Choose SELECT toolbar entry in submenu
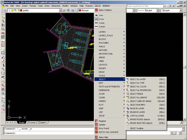Image resolution: width=187 pixels, height=140 pixels. 136,128
